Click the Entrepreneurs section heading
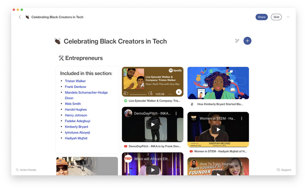Viewport: 307px width, 190px height. (x=84, y=58)
